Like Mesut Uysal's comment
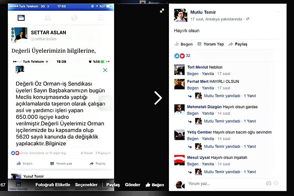The height and width of the screenshot is (196, 294). (193, 164)
